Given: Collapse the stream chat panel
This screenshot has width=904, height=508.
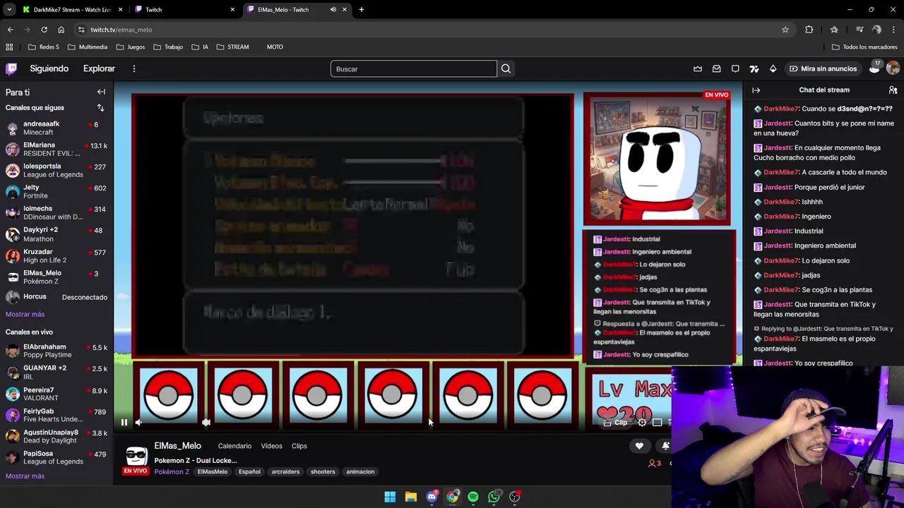Looking at the screenshot, I should (x=756, y=90).
